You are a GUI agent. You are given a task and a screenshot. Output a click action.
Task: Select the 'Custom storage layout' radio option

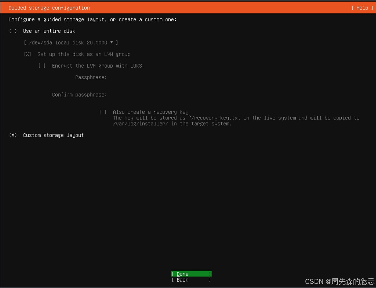pyautogui.click(x=13, y=135)
